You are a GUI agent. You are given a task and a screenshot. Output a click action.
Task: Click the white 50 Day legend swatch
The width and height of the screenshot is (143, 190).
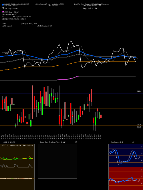pyautogui.click(x=3, y=8)
